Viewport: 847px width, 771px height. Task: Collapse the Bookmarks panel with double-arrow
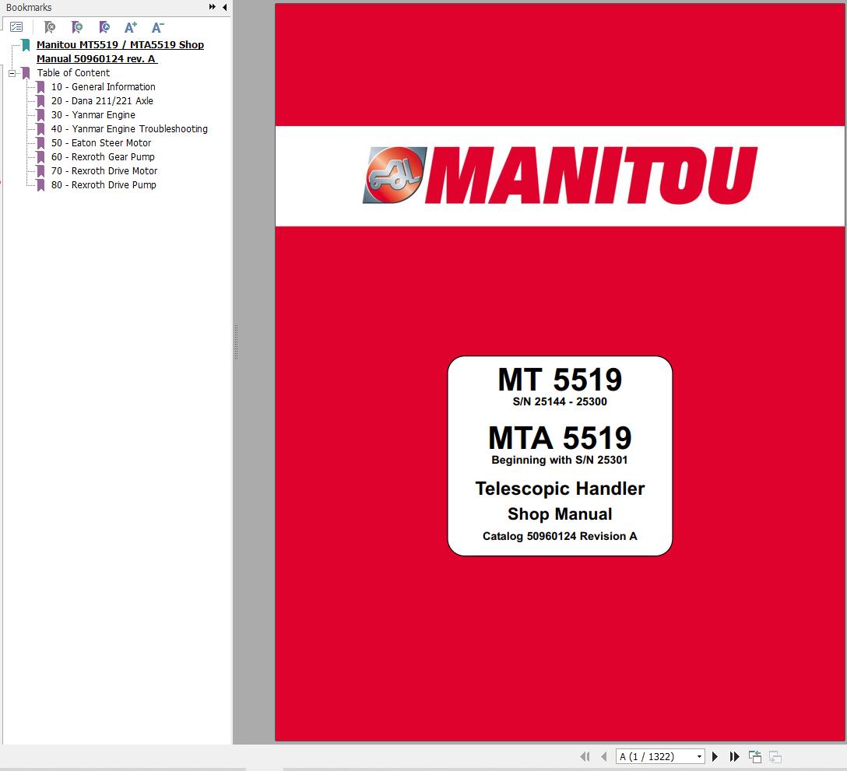[x=211, y=6]
